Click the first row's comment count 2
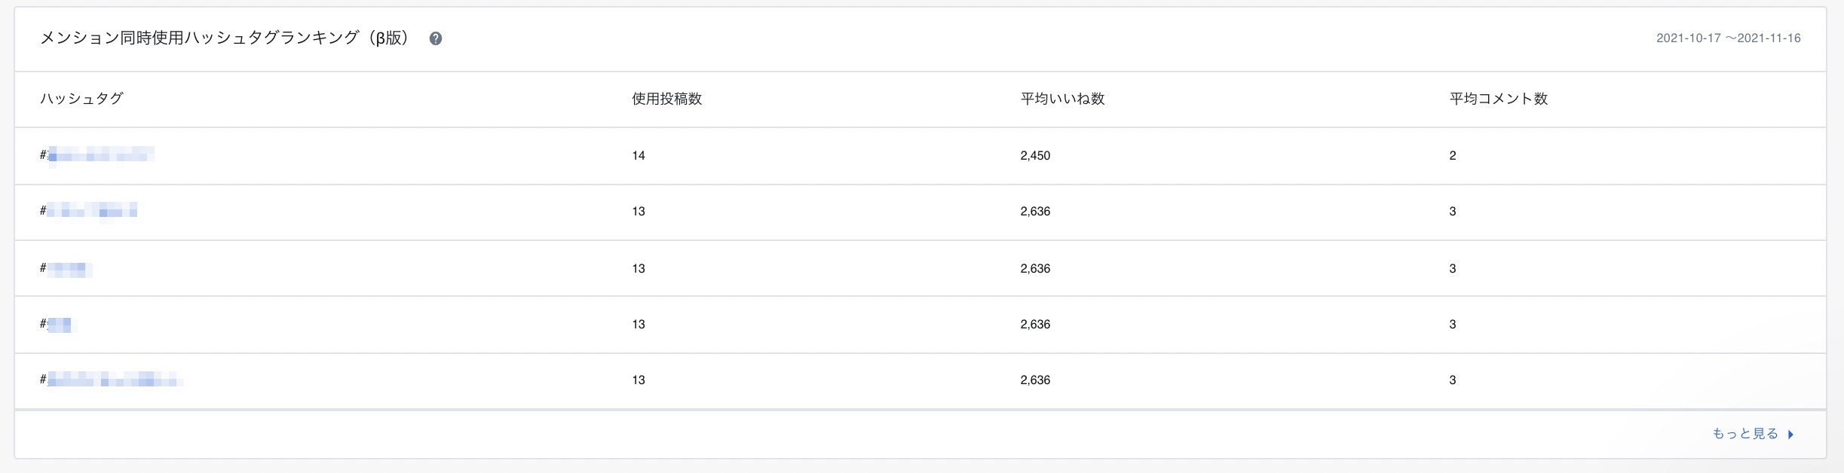Screen dimensions: 1844x473 tap(1452, 155)
